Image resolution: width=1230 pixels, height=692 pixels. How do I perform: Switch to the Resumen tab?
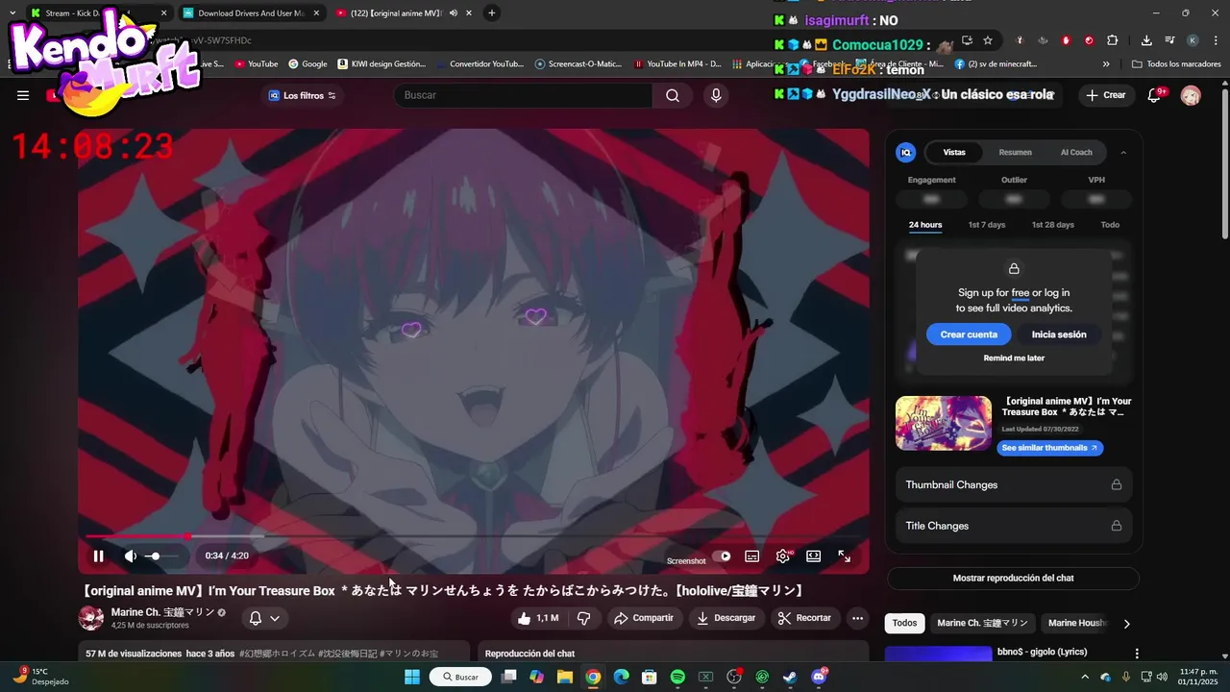[x=1015, y=152]
